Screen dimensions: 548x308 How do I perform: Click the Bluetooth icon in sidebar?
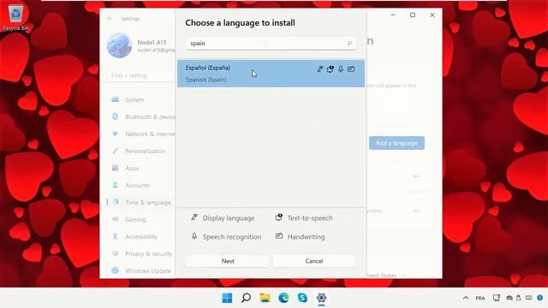(x=115, y=116)
